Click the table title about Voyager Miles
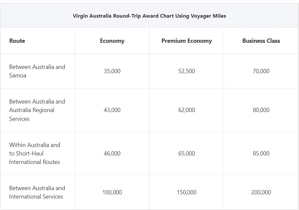This screenshot has height=210, width=299. point(149,16)
